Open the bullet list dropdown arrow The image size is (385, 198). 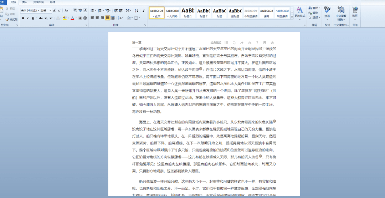[96, 11]
